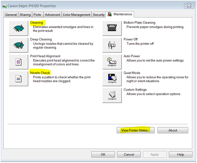
Task: Launch Print Head Alignment icon button
Action: click(x=19, y=62)
